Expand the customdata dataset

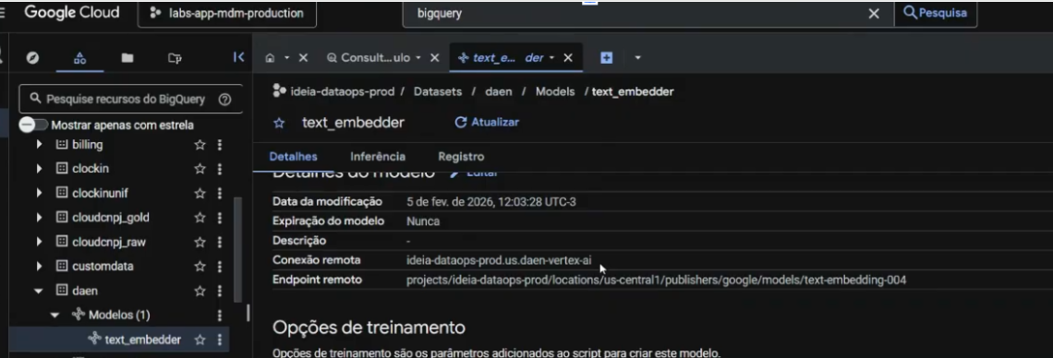[x=39, y=266]
